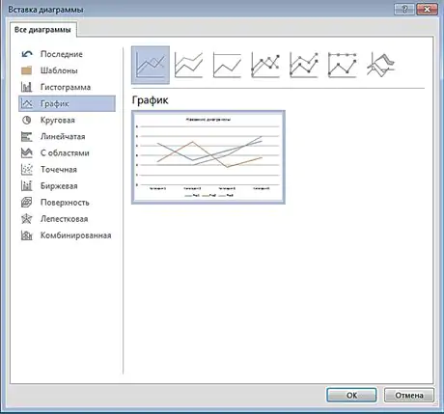444x414 pixels.
Task: Pick 100% stacked line with markers
Action: (x=343, y=65)
